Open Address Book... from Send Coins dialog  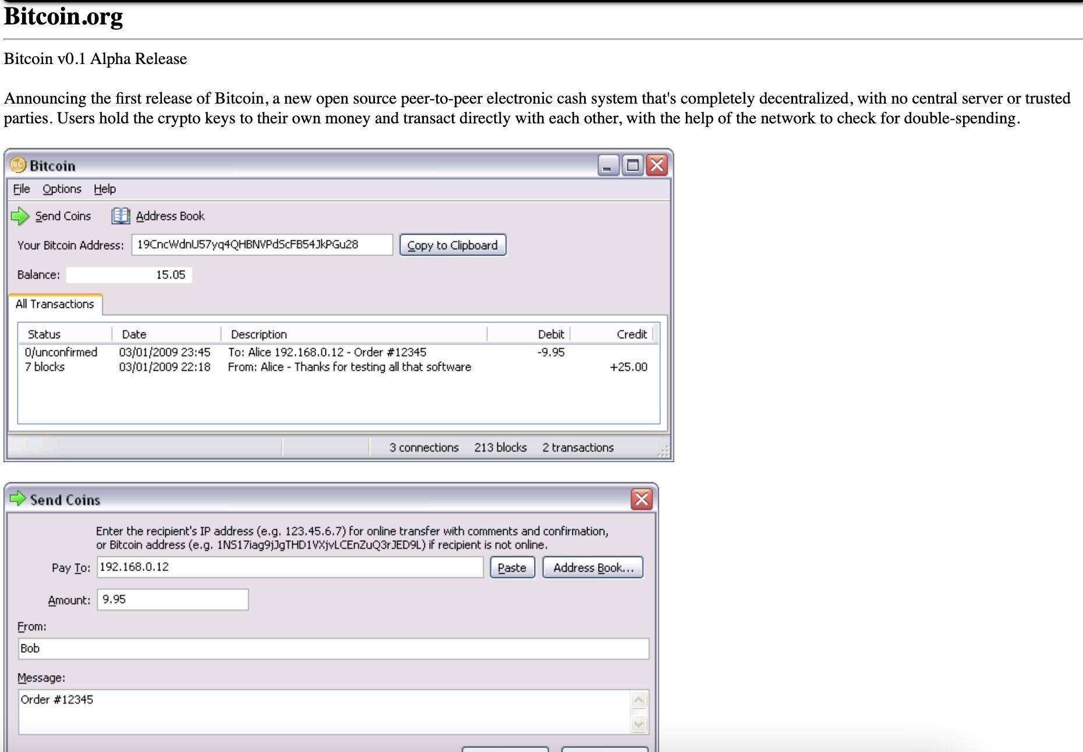click(x=593, y=567)
